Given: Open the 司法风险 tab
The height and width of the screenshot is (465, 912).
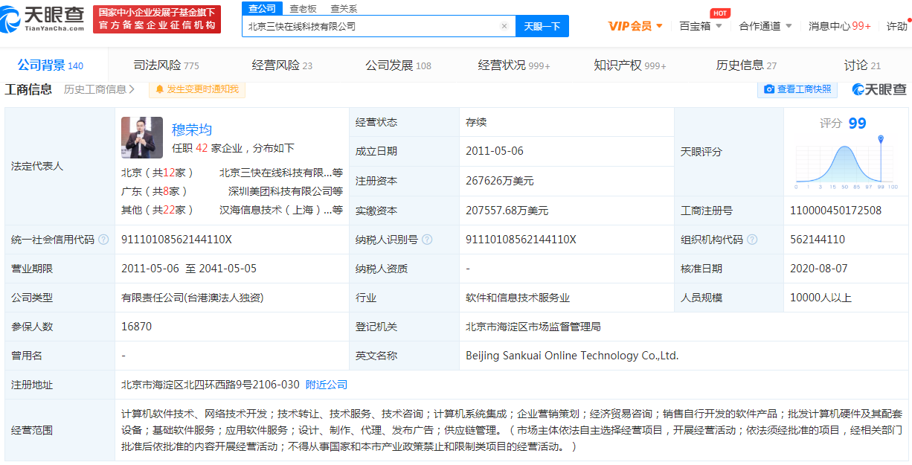Looking at the screenshot, I should click(166, 65).
